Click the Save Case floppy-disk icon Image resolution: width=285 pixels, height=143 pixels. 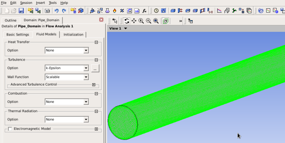pos(21,11)
